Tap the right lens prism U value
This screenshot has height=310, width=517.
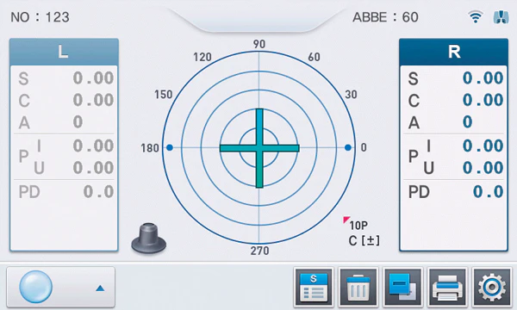pyautogui.click(x=483, y=168)
